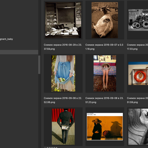Click the file name ending in 17.33.png
The image size is (148, 148).
click(137, 47)
